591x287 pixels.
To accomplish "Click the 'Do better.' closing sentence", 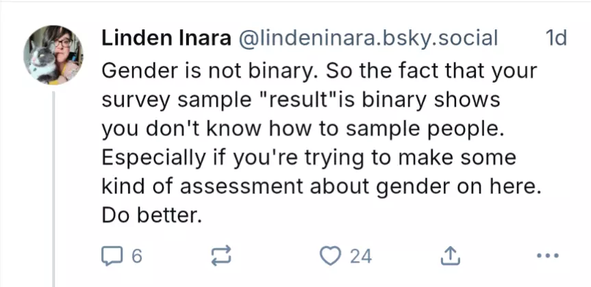I will (152, 215).
